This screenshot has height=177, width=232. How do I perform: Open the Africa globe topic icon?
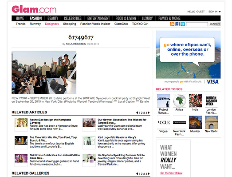[x=179, y=101]
